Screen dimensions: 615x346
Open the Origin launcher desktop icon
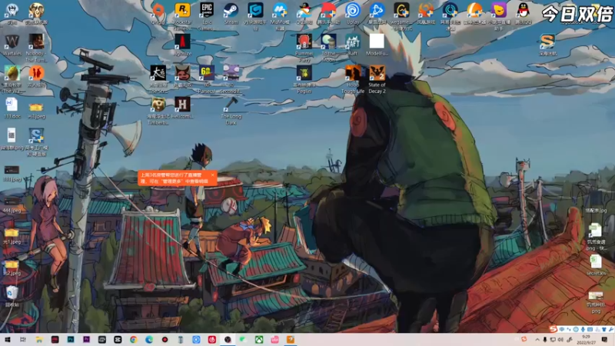[x=158, y=10]
